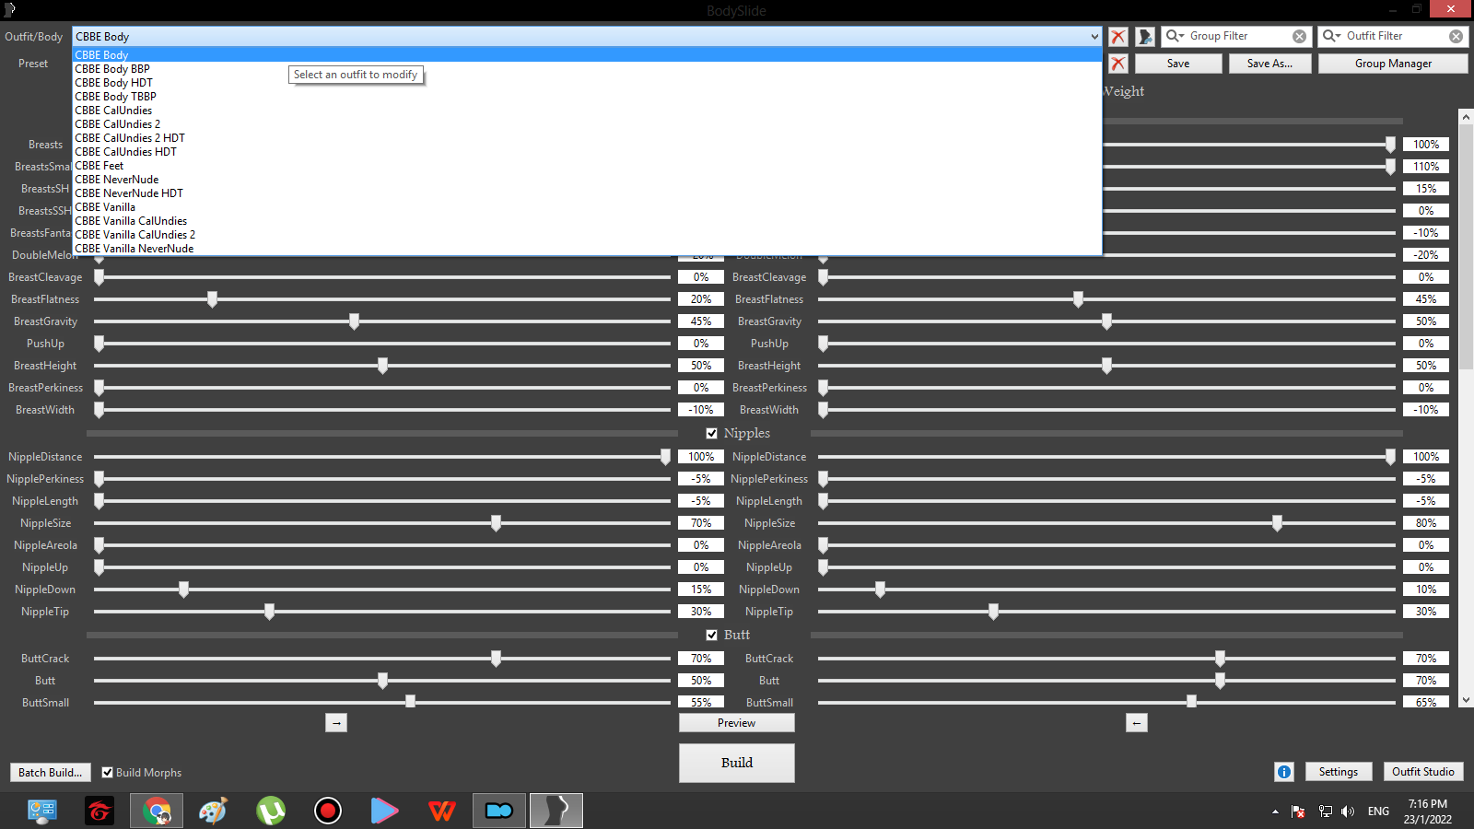Image resolution: width=1474 pixels, height=829 pixels.
Task: Click the slider panel scrollbar up arrow
Action: click(x=1466, y=117)
